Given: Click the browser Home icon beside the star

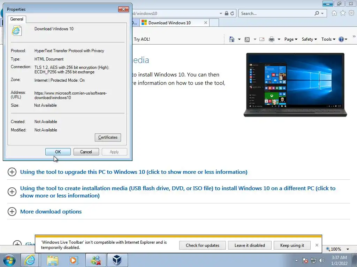Looking at the screenshot, I should click(334, 13).
